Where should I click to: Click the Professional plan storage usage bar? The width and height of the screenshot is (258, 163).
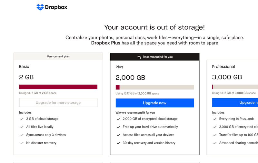click(235, 87)
